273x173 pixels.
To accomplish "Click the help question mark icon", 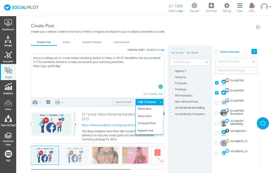I will click(258, 27).
